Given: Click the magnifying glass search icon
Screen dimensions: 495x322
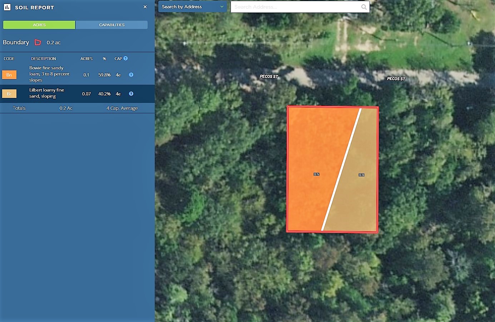Looking at the screenshot, I should [x=364, y=7].
